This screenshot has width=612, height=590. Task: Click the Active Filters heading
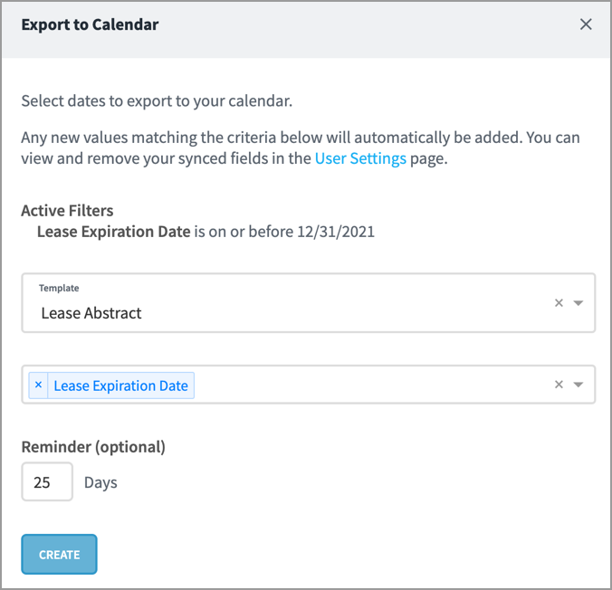(67, 211)
